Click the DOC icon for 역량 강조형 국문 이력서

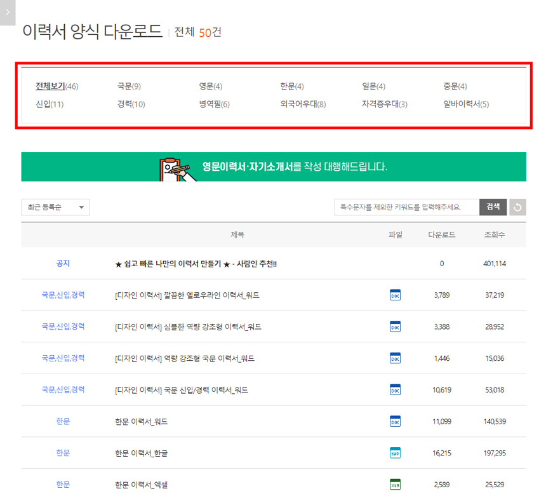(395, 358)
